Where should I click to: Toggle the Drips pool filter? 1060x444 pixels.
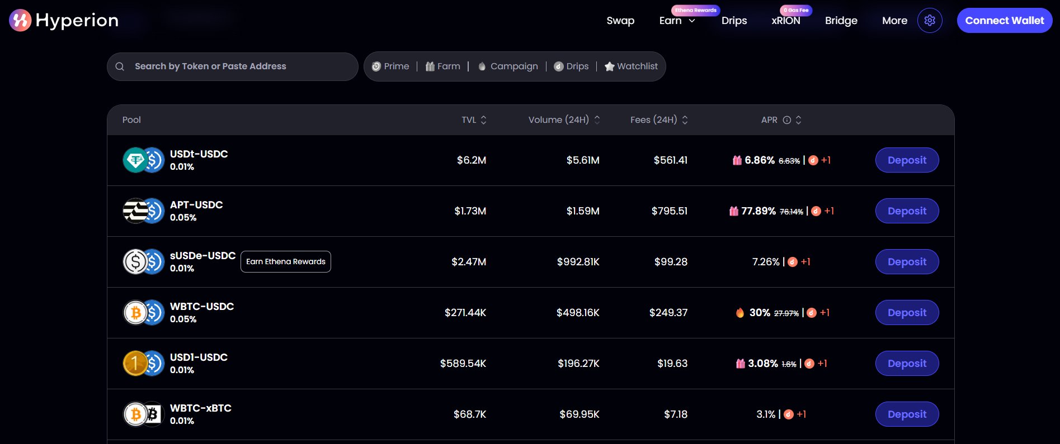[x=571, y=66]
